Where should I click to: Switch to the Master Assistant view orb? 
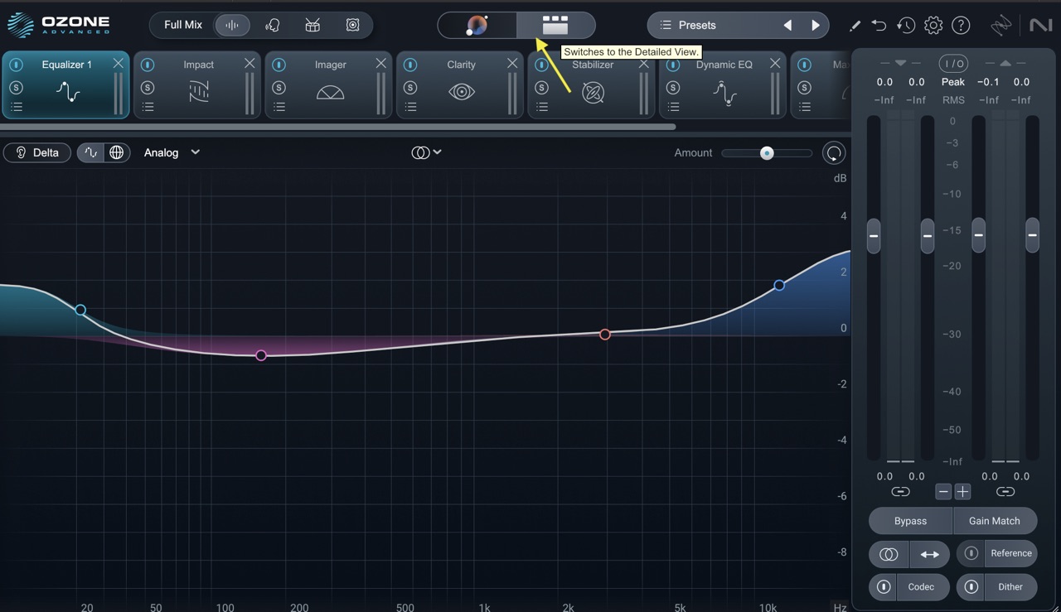pos(477,25)
